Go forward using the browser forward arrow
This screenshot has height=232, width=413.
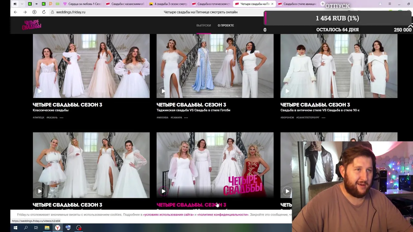(x=25, y=12)
